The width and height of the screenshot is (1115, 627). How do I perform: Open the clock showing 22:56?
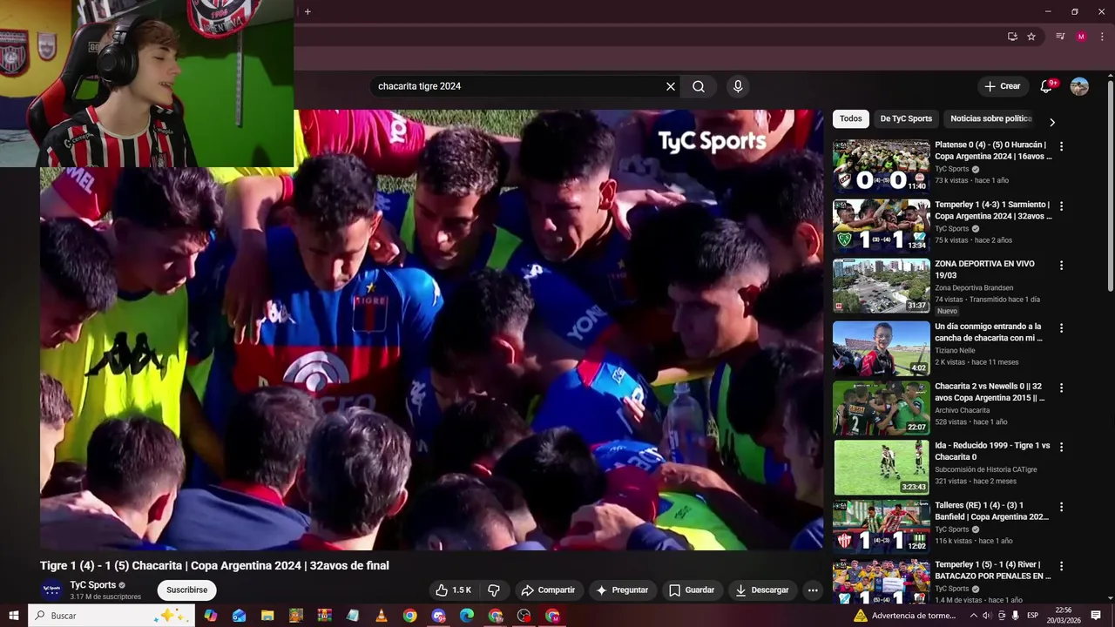pos(1063,616)
